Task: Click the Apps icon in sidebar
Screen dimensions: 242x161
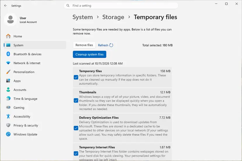Action: click(8, 81)
